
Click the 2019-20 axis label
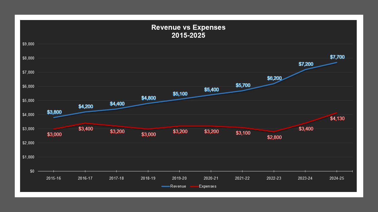click(x=180, y=178)
